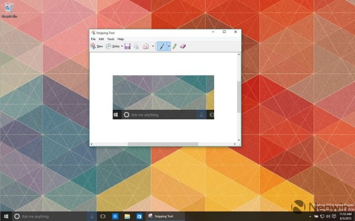Screen dimensions: 355x221
Task: Open the Windows Start menu
Action: [6, 216]
